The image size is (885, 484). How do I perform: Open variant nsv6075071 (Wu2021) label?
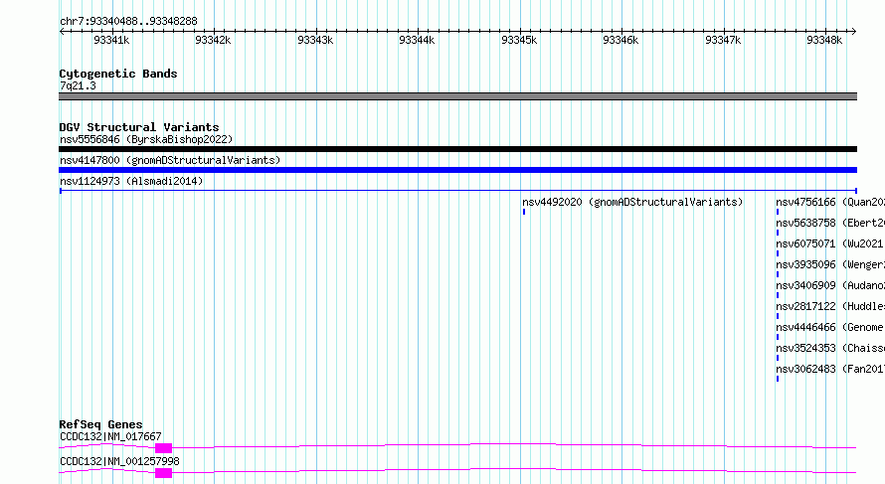pos(829,243)
